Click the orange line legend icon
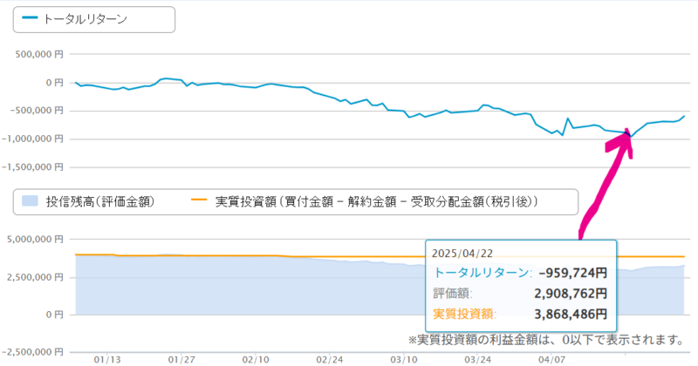The width and height of the screenshot is (698, 366). tap(199, 200)
